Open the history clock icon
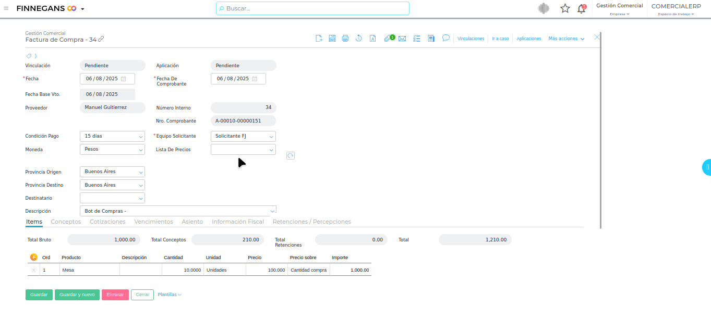Screen dimensions: 711x317 359,39
